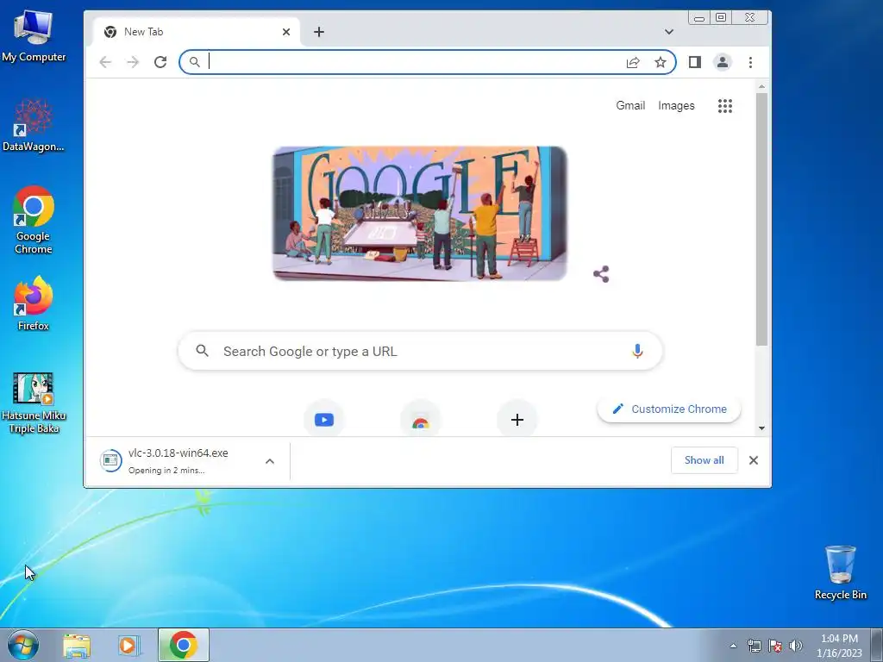The image size is (883, 662).
Task: Show all downloads
Action: point(704,460)
